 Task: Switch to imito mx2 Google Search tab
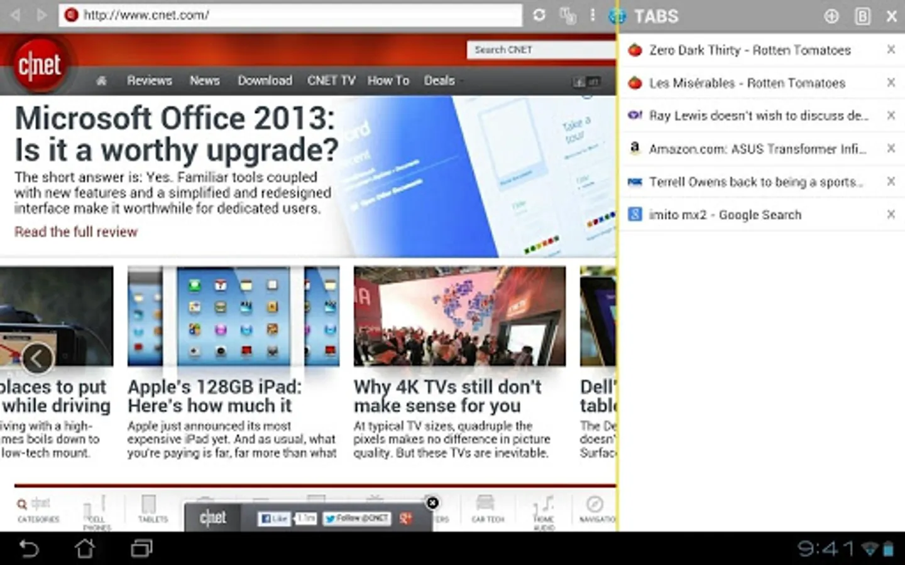(725, 215)
